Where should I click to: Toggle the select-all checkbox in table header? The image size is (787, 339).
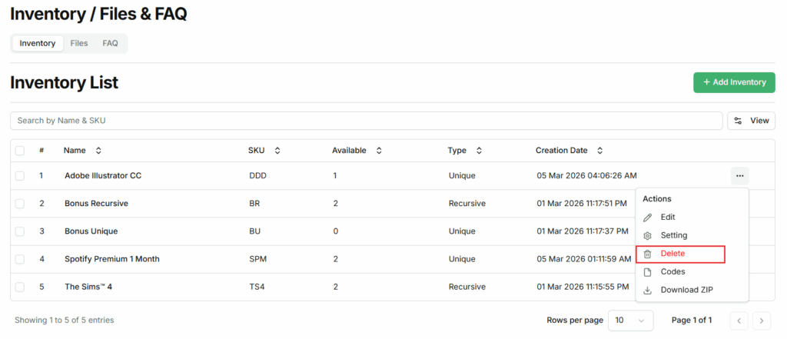point(20,151)
